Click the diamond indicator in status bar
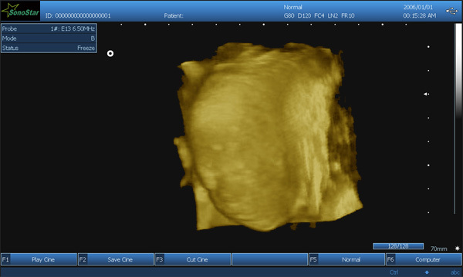 coord(427,272)
